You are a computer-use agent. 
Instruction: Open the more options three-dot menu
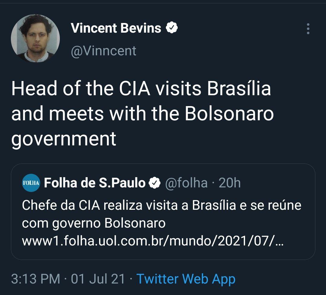point(308,28)
